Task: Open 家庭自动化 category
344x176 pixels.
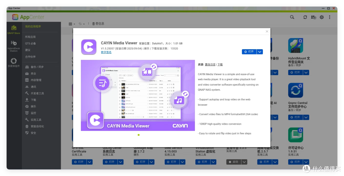Action: [x=34, y=126]
